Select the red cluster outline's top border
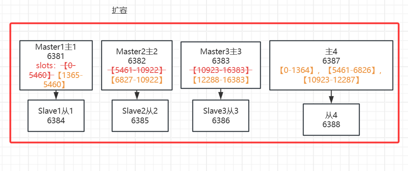408x171 pixels. click(x=204, y=24)
